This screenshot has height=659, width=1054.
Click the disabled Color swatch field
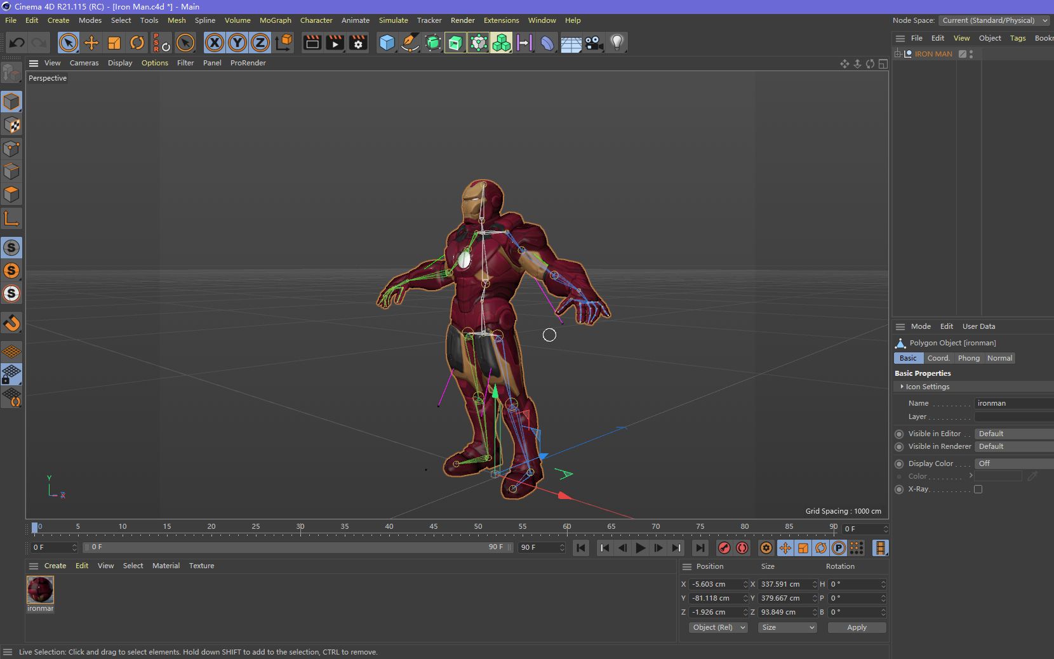pyautogui.click(x=998, y=476)
